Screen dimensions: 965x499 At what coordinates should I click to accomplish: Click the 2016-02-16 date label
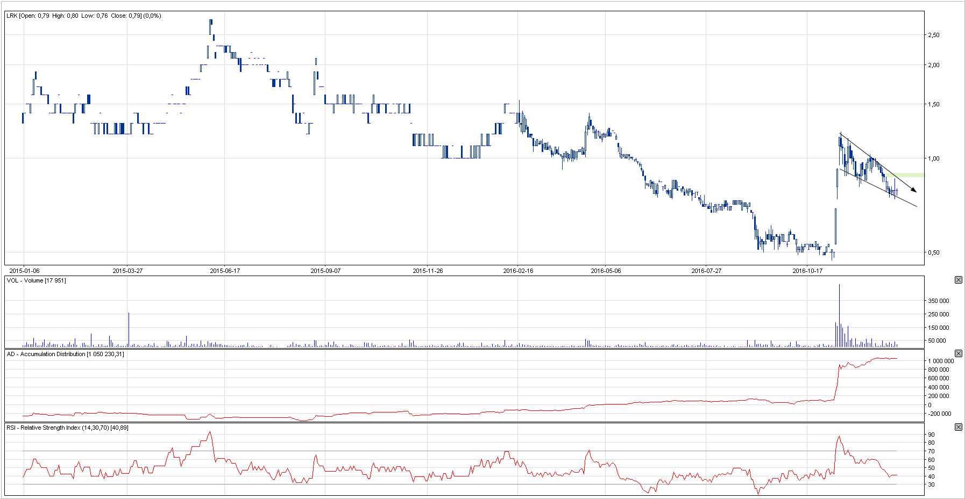point(518,271)
